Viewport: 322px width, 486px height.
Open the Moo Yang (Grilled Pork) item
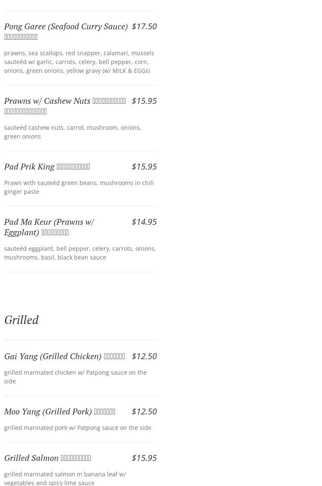click(x=48, y=411)
